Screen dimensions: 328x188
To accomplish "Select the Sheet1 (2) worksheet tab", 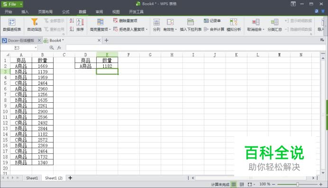I will (x=54, y=178).
